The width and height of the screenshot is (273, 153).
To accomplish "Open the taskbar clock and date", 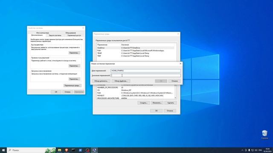I will (x=267, y=150).
